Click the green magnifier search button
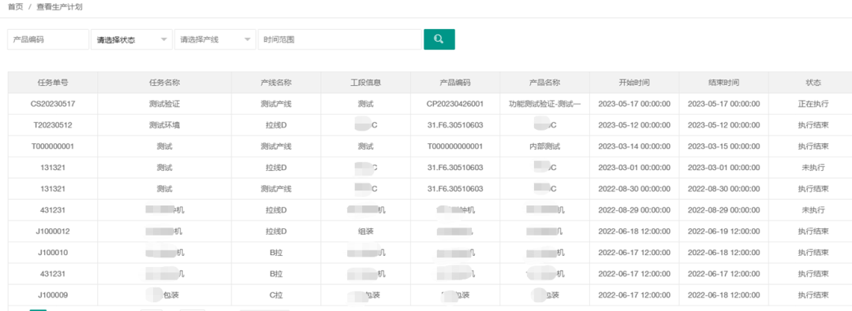The height and width of the screenshot is (311, 852). (x=439, y=39)
